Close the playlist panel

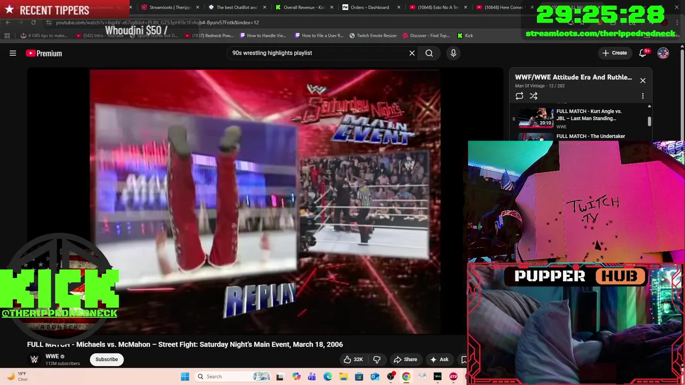643,80
